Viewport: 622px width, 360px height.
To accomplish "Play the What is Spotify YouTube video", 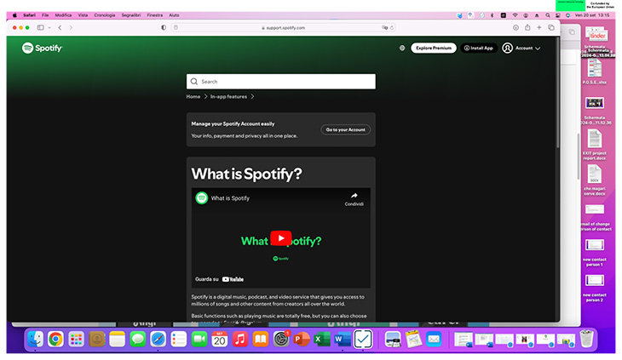I will point(281,238).
